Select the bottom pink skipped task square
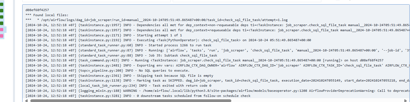This screenshot has height=102, width=410. pyautogui.click(x=1, y=36)
